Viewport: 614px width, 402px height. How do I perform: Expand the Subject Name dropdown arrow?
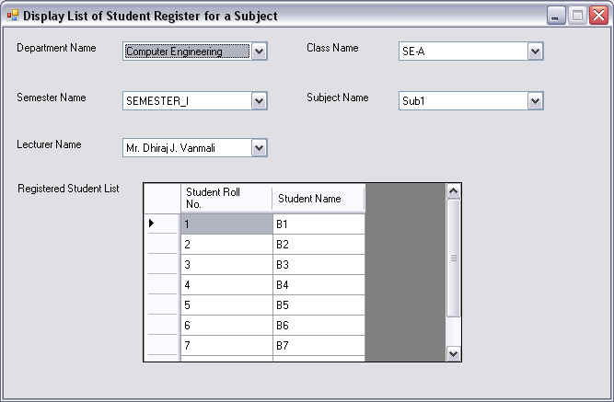pos(536,100)
